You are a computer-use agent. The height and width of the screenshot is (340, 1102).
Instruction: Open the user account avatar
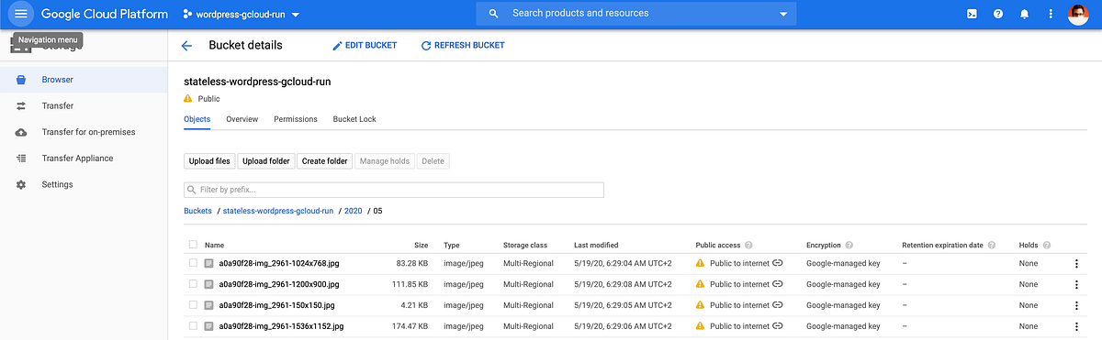[x=1079, y=14]
